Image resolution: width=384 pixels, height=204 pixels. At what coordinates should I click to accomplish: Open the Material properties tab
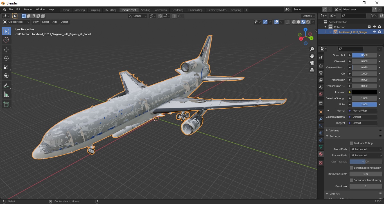(321, 154)
